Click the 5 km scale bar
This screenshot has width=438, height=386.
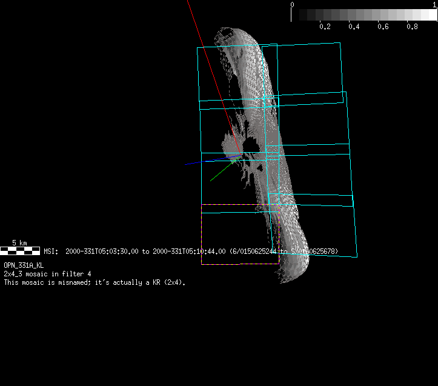pos(20,250)
